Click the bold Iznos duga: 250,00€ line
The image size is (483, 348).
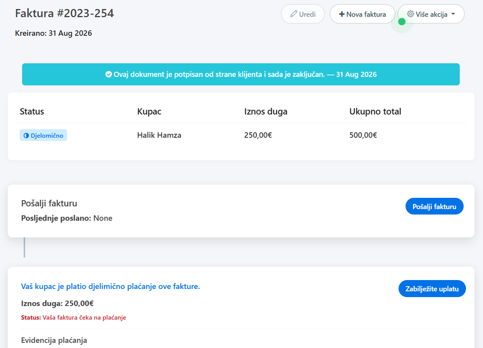tap(57, 304)
